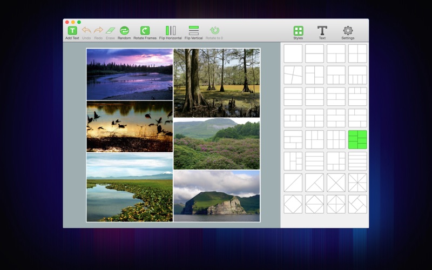432x270 pixels.
Task: Flip the collage with Flip Horizontal
Action: click(x=171, y=32)
